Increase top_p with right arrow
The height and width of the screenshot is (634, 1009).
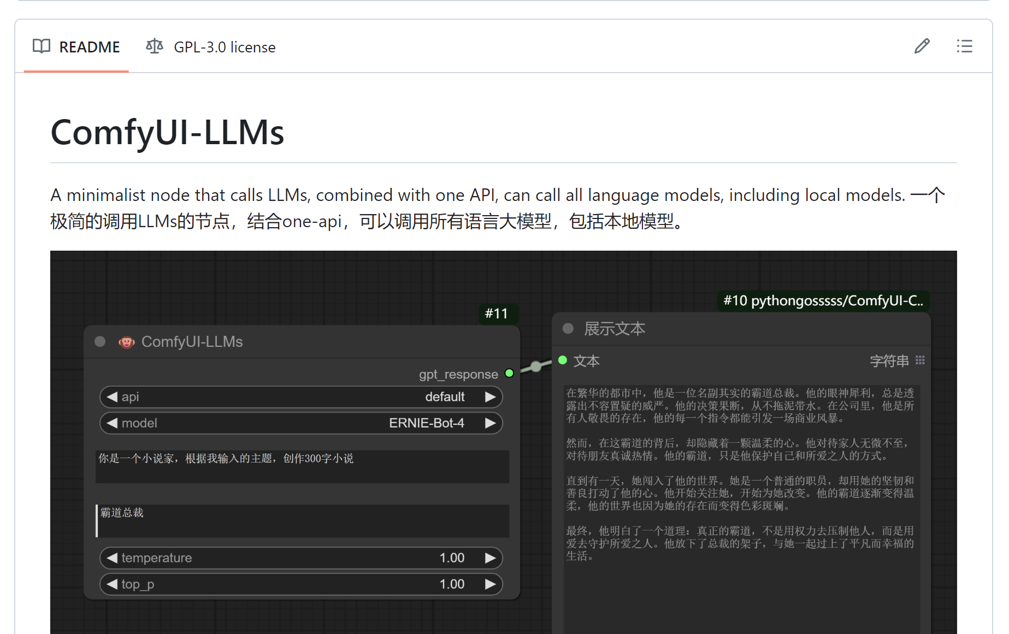tap(491, 584)
